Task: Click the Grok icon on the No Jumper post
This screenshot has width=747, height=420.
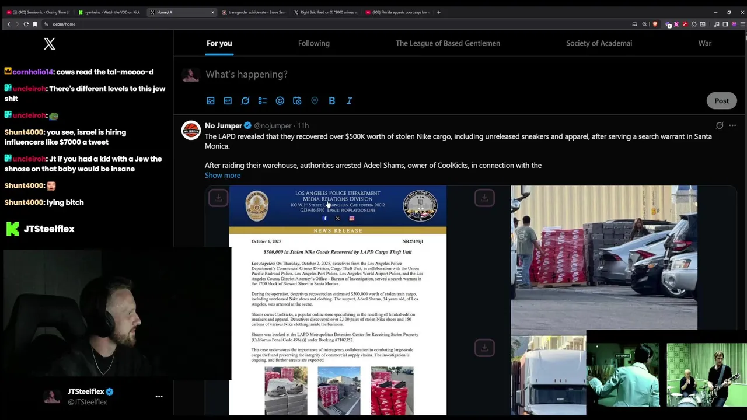Action: pyautogui.click(x=720, y=125)
